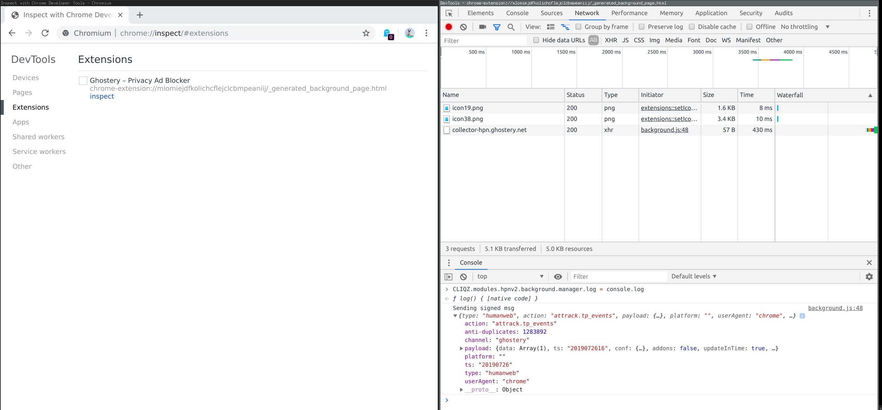Check the Disable cache option

(x=692, y=27)
